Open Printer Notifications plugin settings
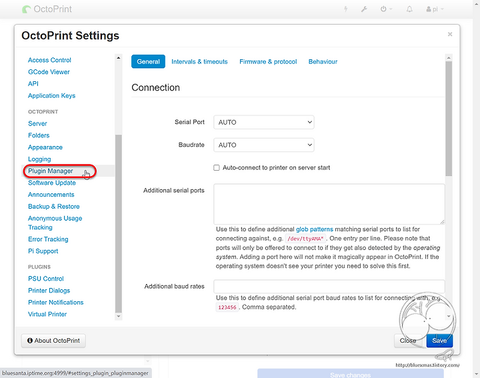The height and width of the screenshot is (378, 480). [x=56, y=303]
